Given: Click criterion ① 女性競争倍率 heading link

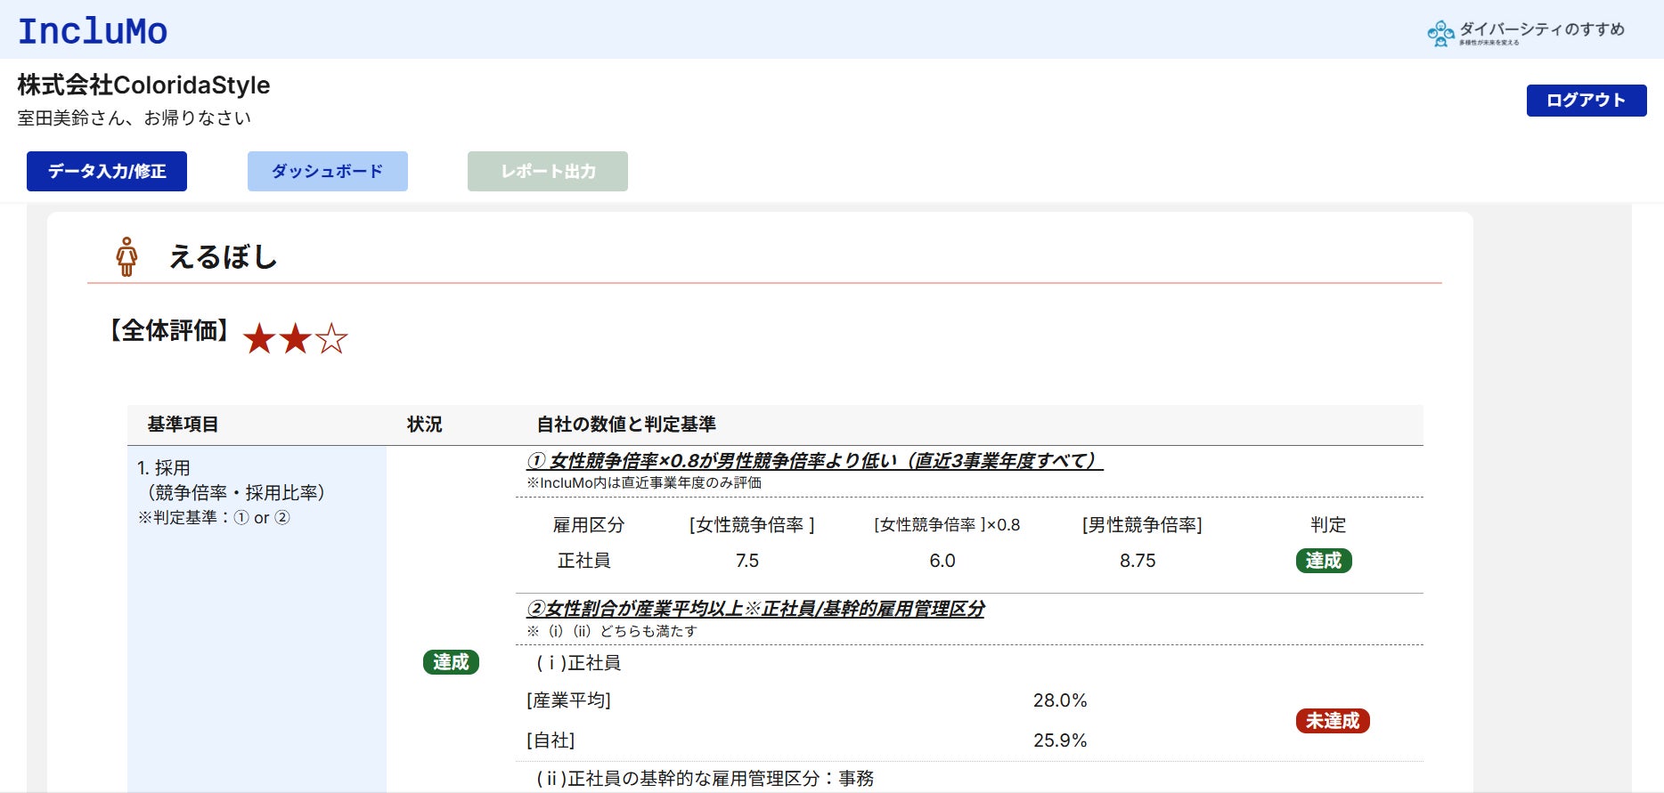Looking at the screenshot, I should tap(814, 461).
